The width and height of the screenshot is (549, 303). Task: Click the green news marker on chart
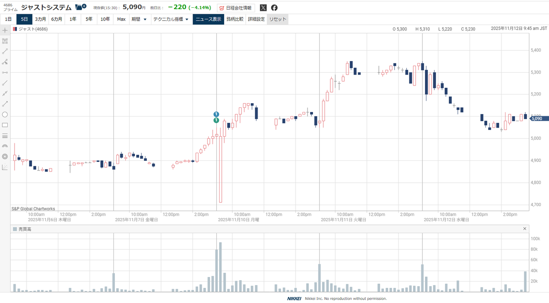click(x=216, y=120)
